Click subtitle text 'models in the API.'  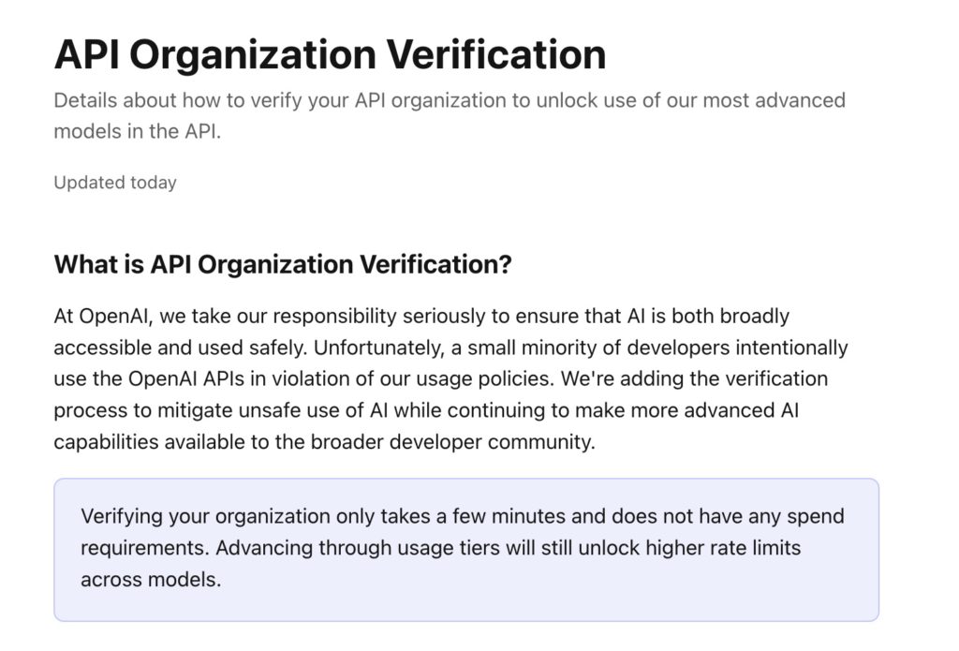pos(137,131)
